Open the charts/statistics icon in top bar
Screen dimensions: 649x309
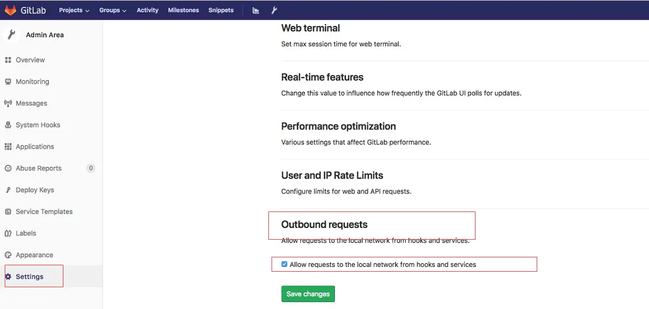coord(255,10)
